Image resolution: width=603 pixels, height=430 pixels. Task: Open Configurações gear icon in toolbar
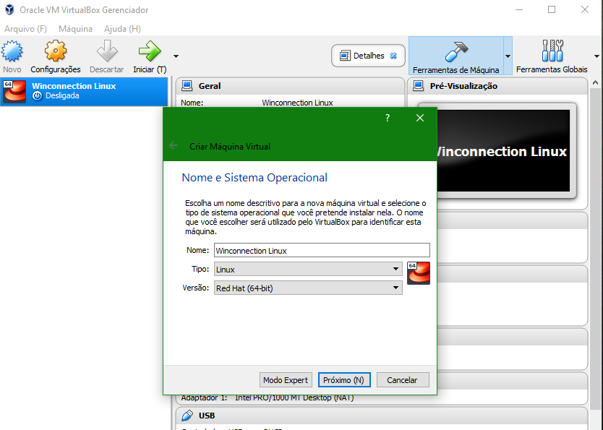[x=56, y=51]
